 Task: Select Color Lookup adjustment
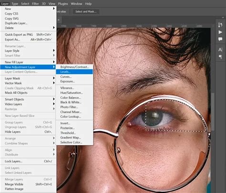pos(74,117)
